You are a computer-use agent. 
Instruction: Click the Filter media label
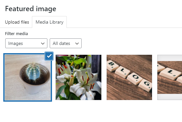[16, 34]
